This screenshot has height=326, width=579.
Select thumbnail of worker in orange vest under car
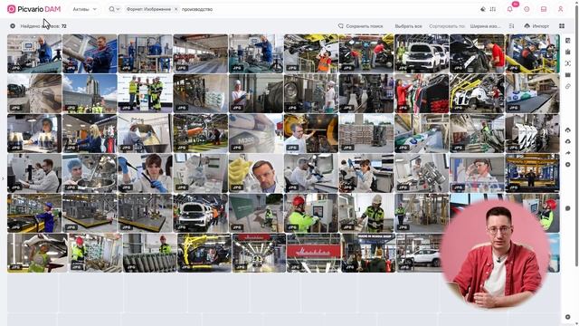coord(311,53)
